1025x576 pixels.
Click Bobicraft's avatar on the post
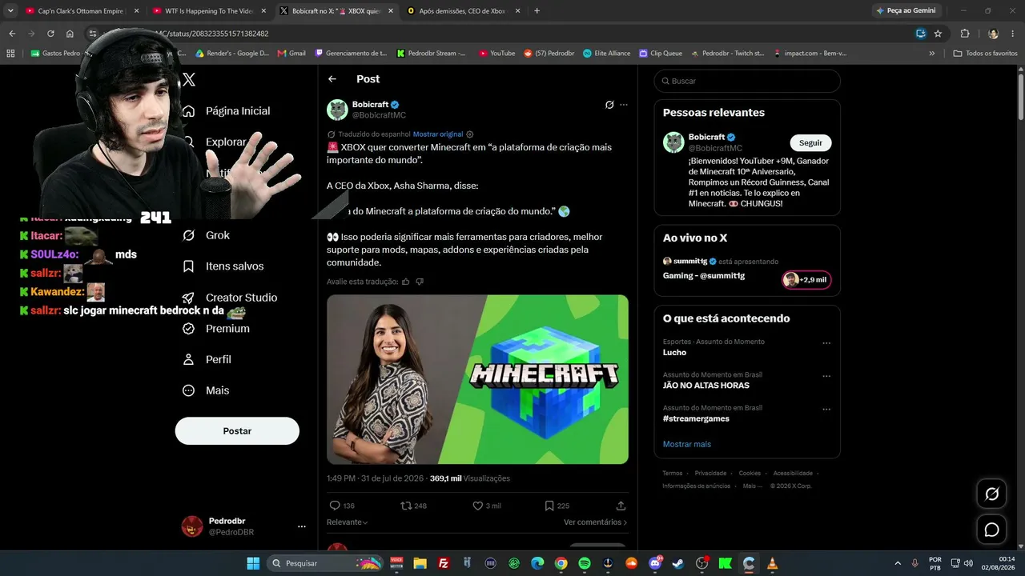point(337,110)
